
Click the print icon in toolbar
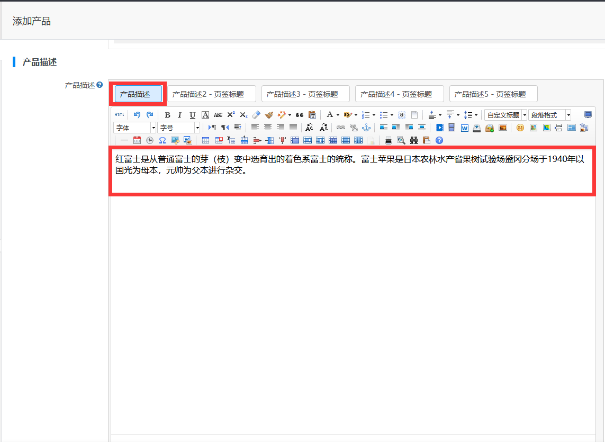click(x=389, y=140)
